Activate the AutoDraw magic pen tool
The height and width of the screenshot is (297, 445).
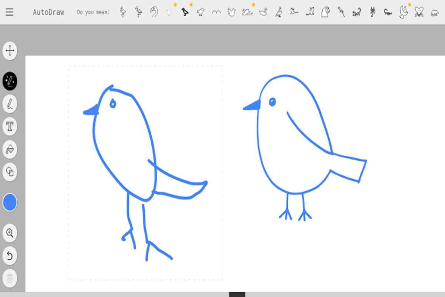click(x=10, y=81)
